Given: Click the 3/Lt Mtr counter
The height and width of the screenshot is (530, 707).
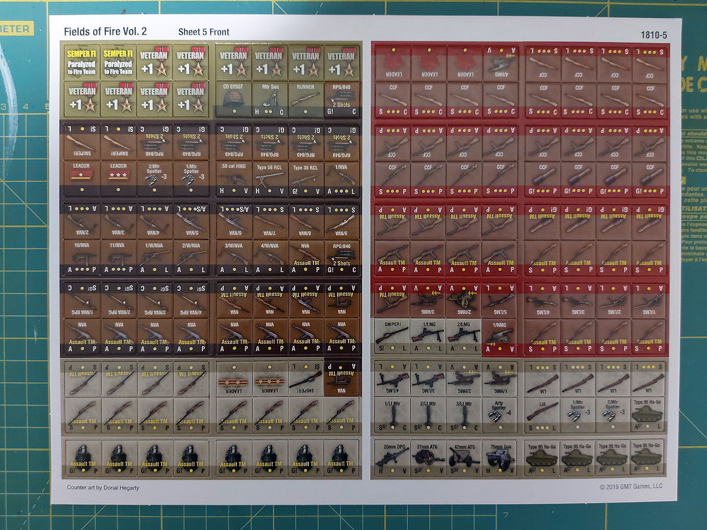Looking at the screenshot, I should click(x=464, y=415).
